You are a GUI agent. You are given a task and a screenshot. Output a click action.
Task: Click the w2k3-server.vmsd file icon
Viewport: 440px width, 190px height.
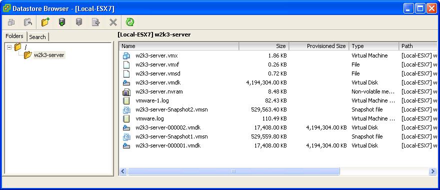coord(126,73)
